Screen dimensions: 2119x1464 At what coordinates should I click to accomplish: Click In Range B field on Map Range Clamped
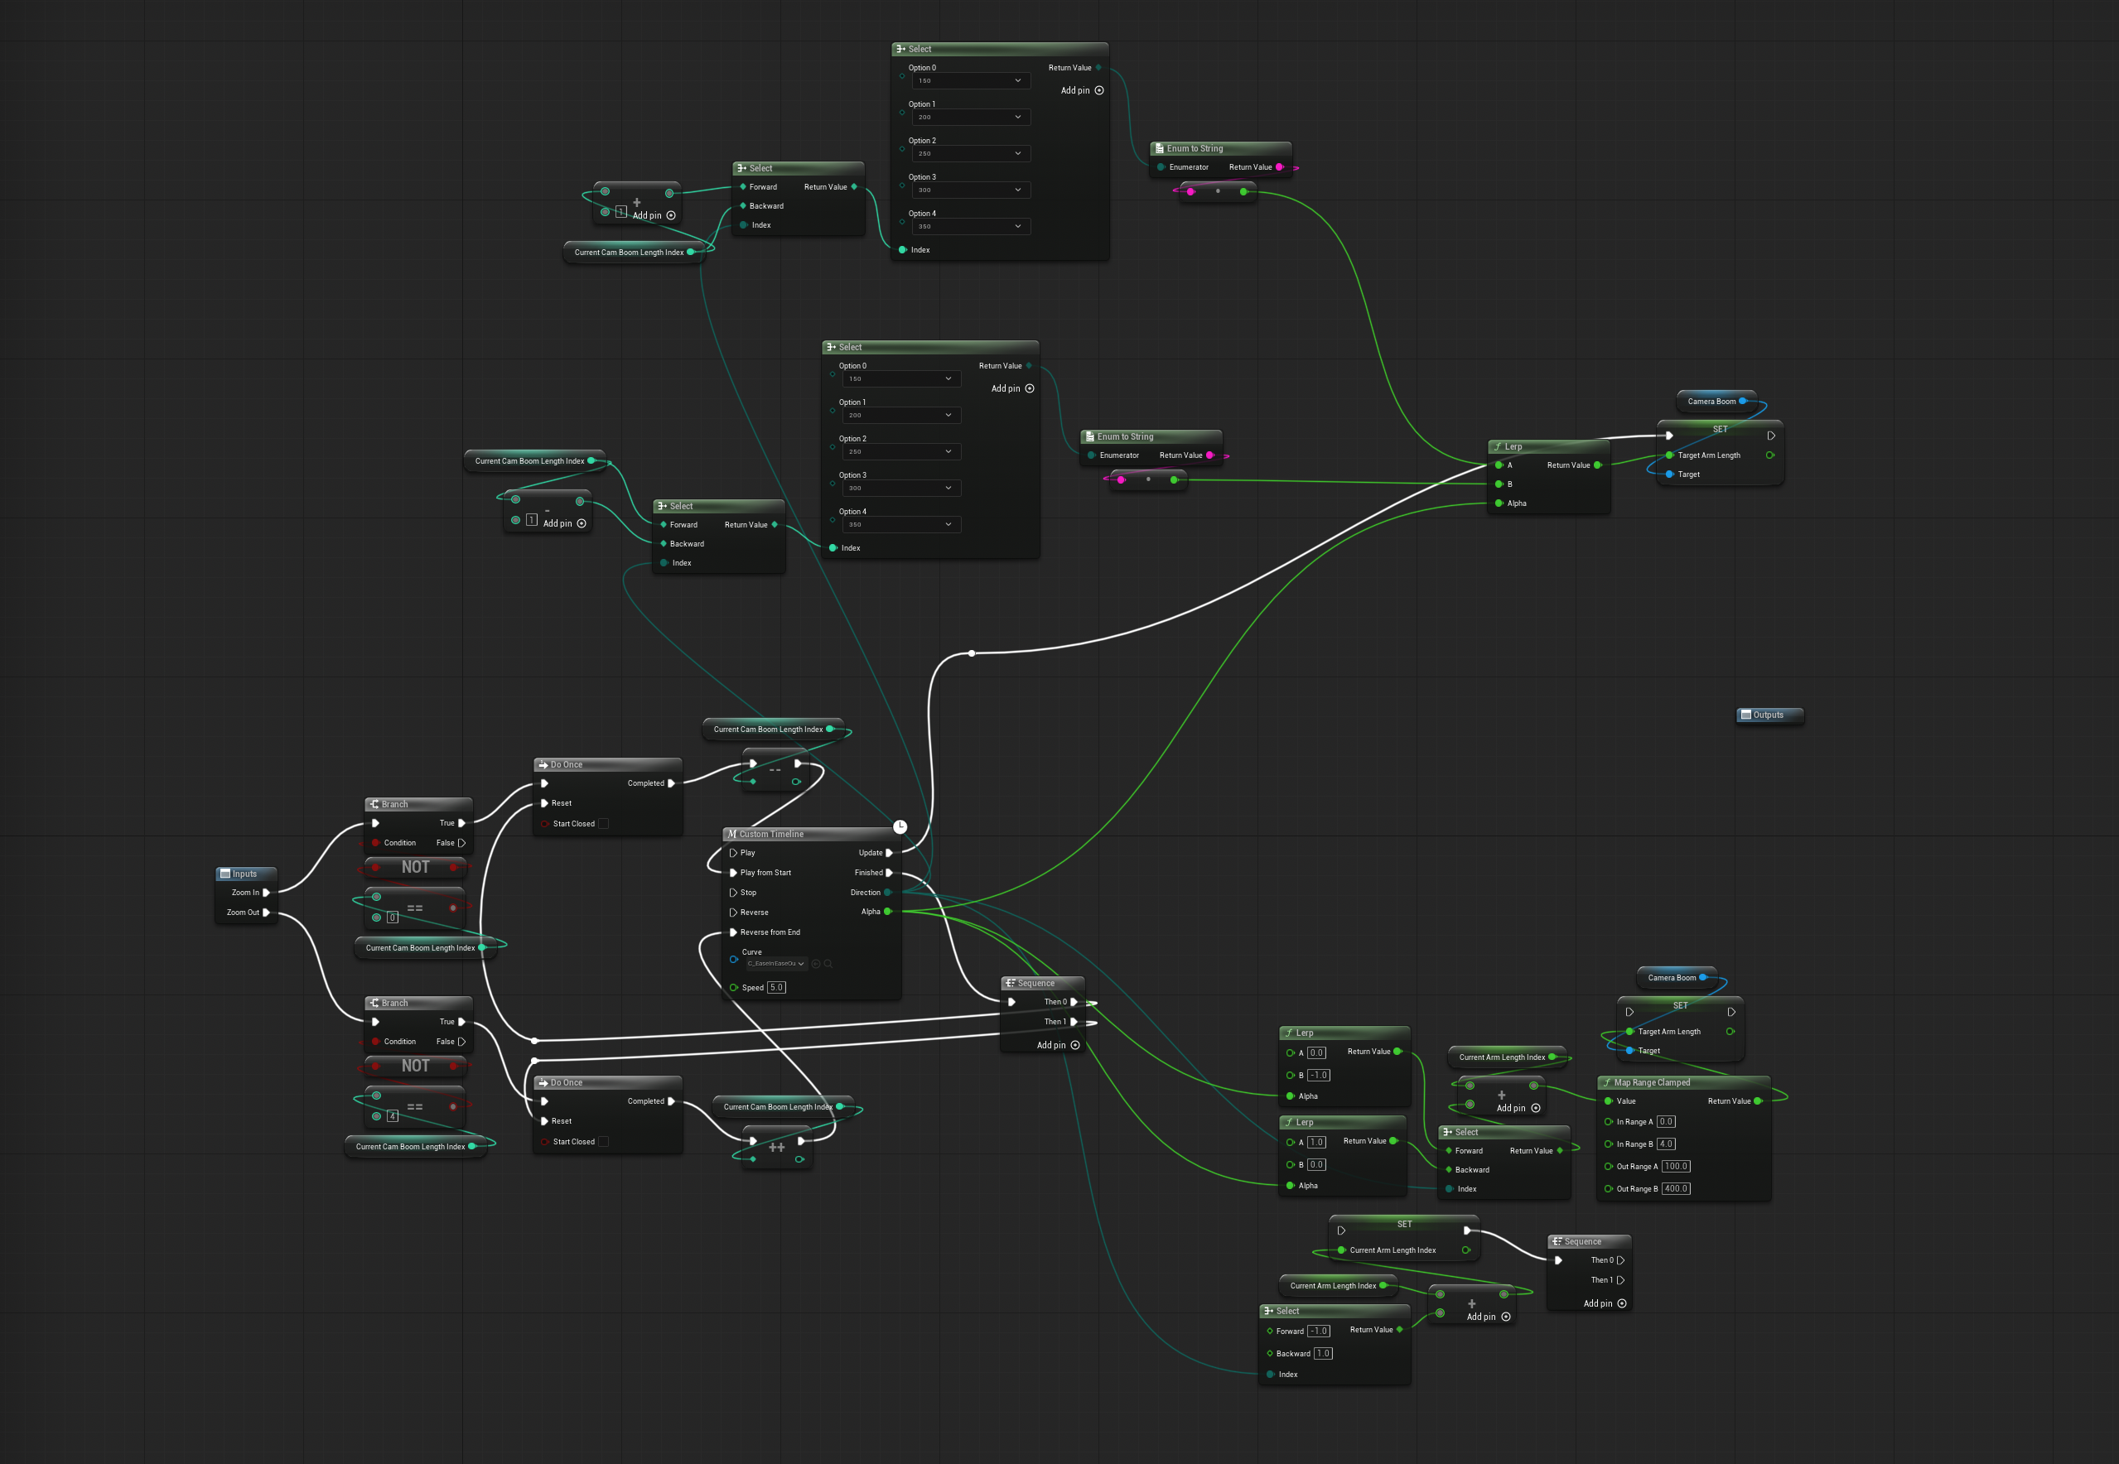point(1666,1144)
